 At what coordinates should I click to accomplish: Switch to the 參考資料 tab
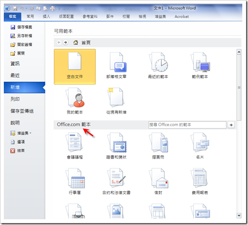point(90,17)
